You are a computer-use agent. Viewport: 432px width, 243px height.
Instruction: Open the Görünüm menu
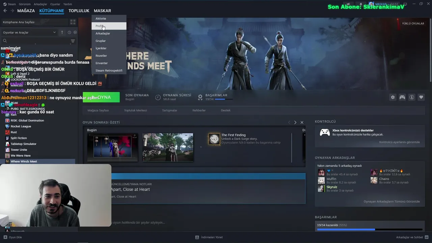25,4
